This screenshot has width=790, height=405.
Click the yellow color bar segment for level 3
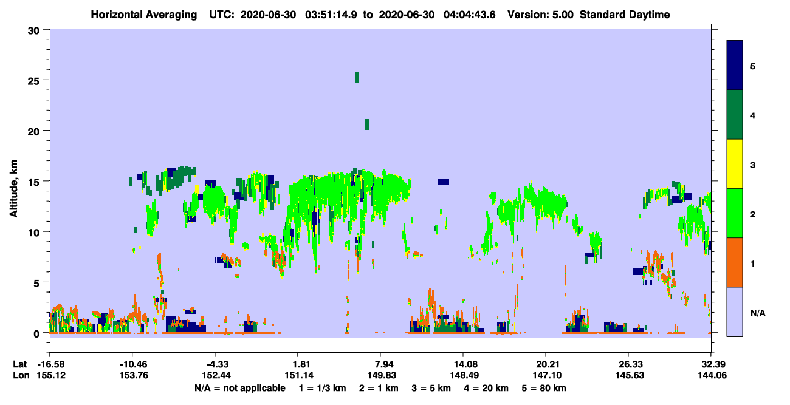[x=735, y=164]
